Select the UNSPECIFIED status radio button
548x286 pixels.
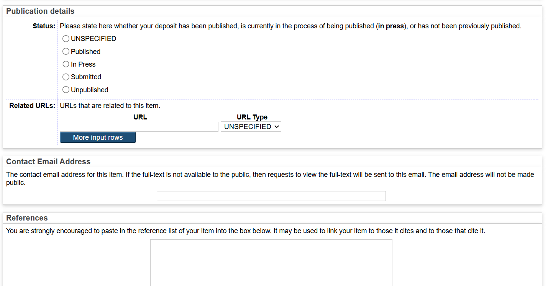pos(66,39)
